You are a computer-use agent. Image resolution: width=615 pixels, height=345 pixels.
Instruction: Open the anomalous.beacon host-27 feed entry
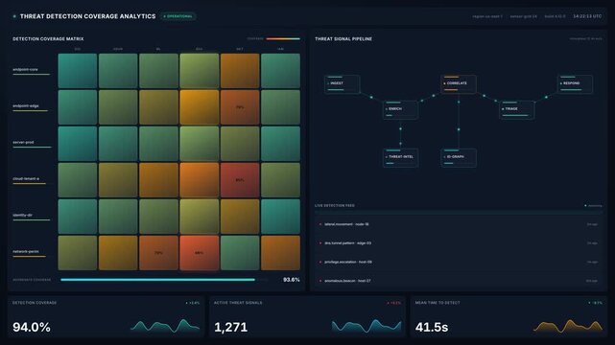[459, 281]
